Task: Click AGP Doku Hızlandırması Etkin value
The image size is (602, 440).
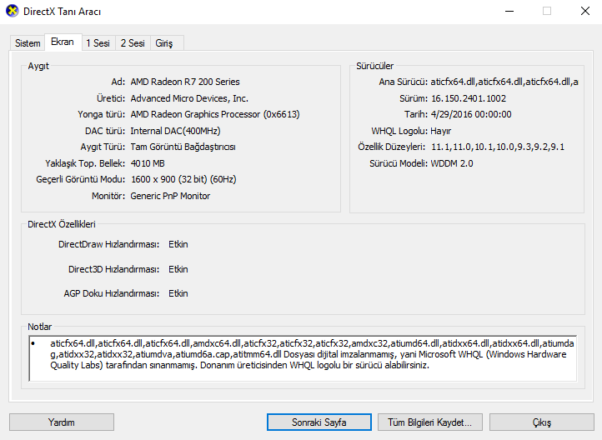Action: tap(178, 293)
